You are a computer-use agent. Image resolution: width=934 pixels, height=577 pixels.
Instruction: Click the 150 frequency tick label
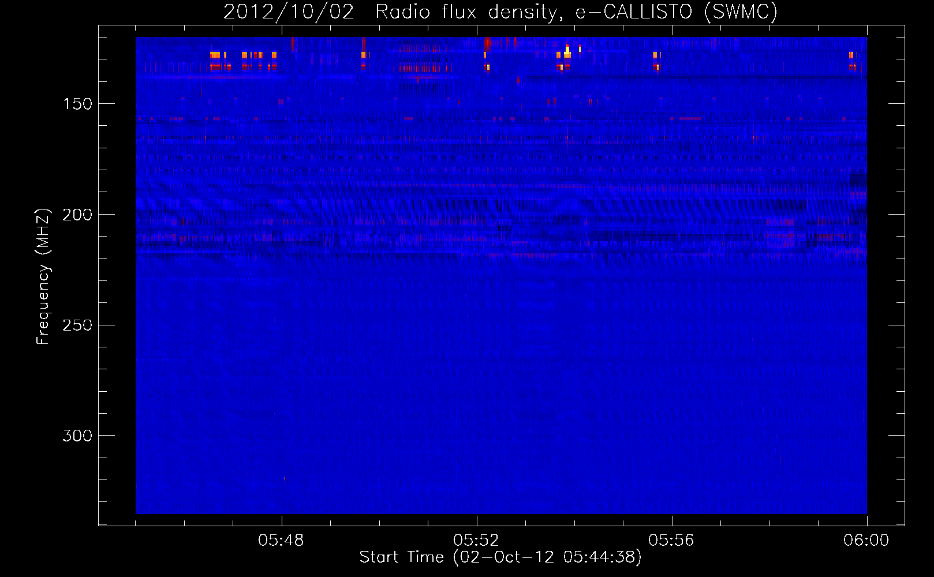click(x=77, y=104)
